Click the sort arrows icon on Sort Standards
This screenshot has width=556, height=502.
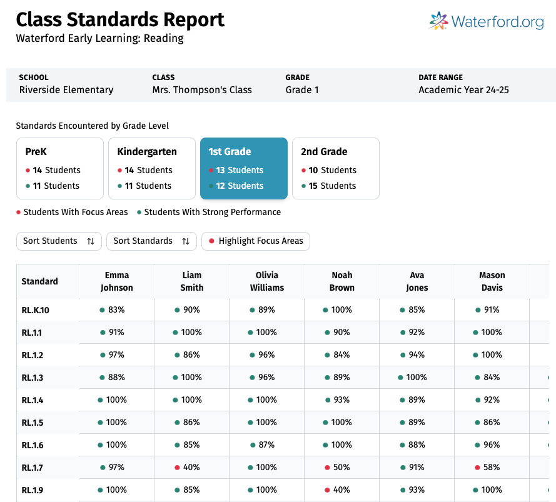[x=186, y=241]
